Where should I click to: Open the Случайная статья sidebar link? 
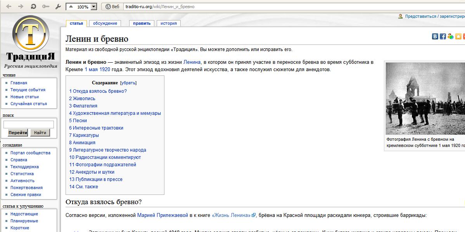[29, 104]
